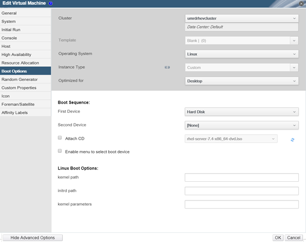Image resolution: width=306 pixels, height=242 pixels.
Task: Open the rhel-server ISO image dropdown
Action: (231, 139)
